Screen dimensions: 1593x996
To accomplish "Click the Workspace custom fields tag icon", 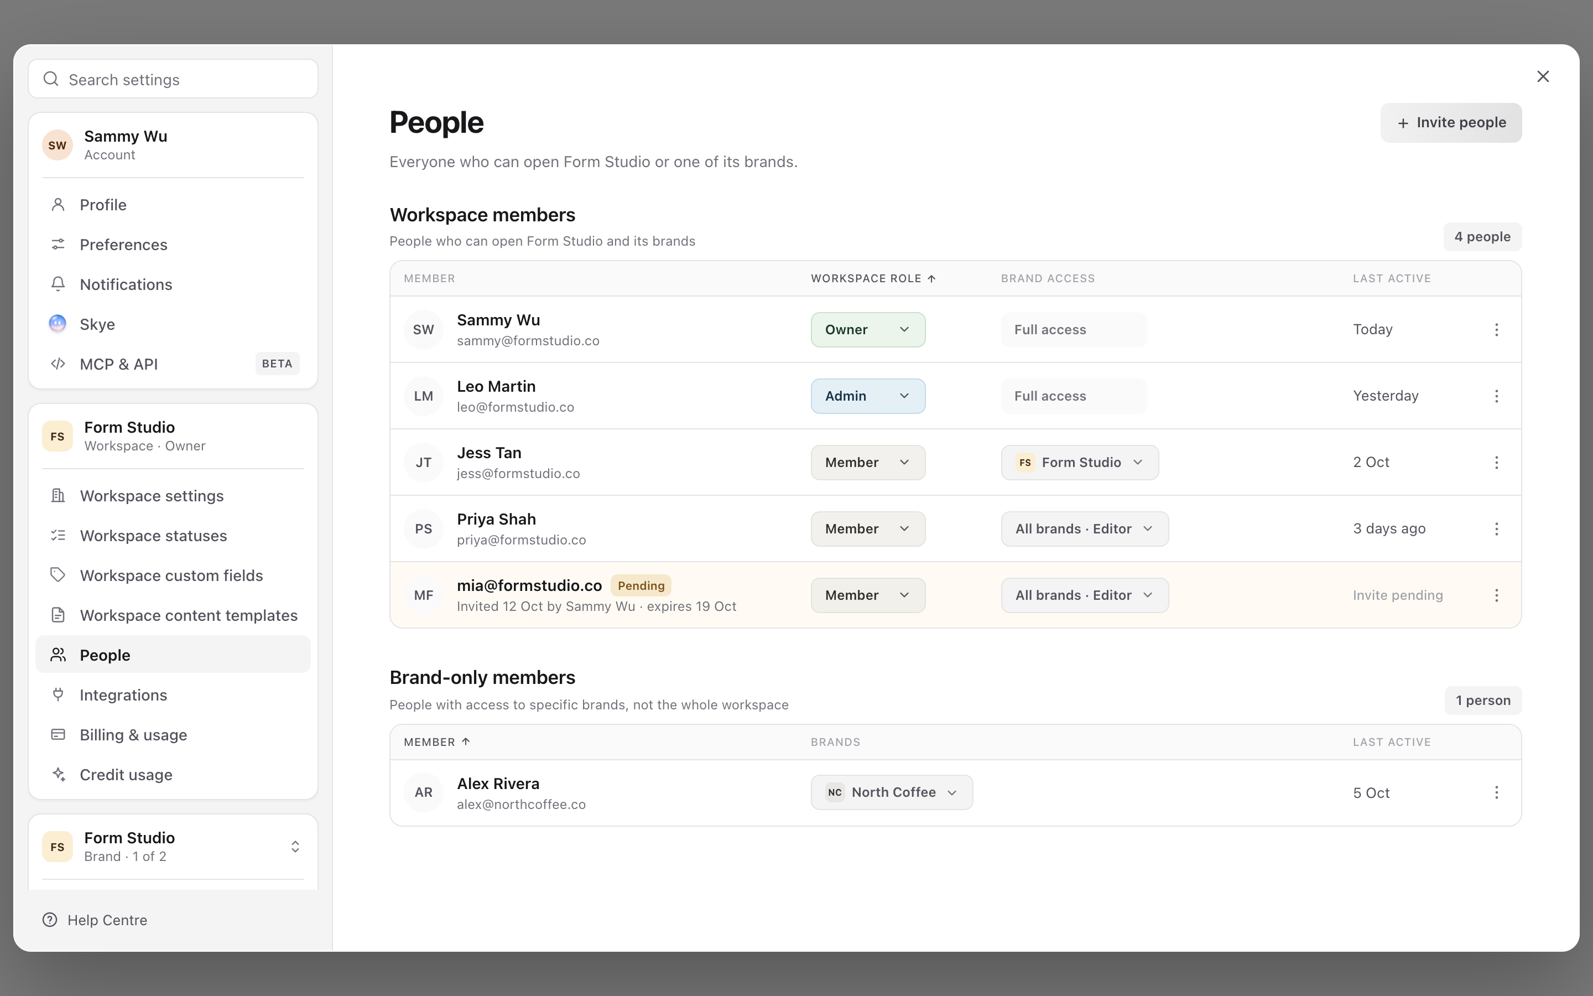I will point(58,575).
